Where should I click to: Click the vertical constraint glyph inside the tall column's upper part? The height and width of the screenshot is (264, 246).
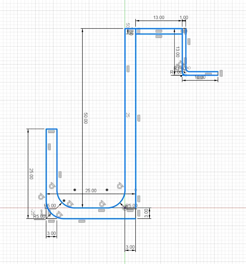pyautogui.click(x=127, y=69)
